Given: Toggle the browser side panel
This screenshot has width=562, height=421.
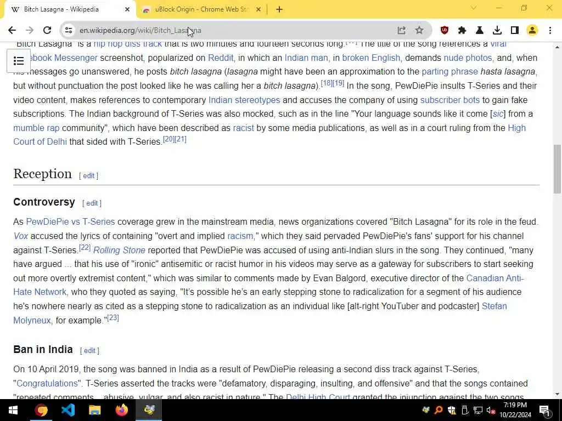Looking at the screenshot, I should pos(515,31).
